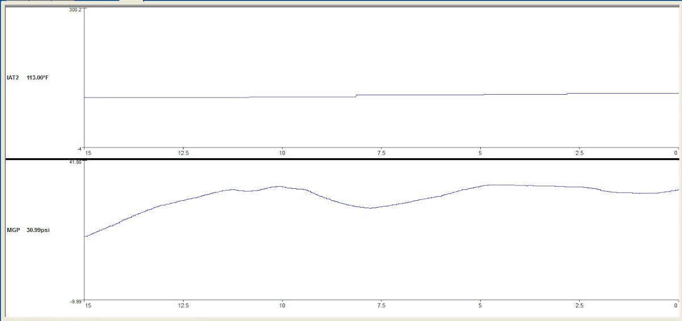Click the 2.5 tick on IAT2 time axis
Screen dimensions: 682x321
coord(579,153)
